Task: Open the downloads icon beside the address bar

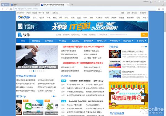Action: click(159, 9)
